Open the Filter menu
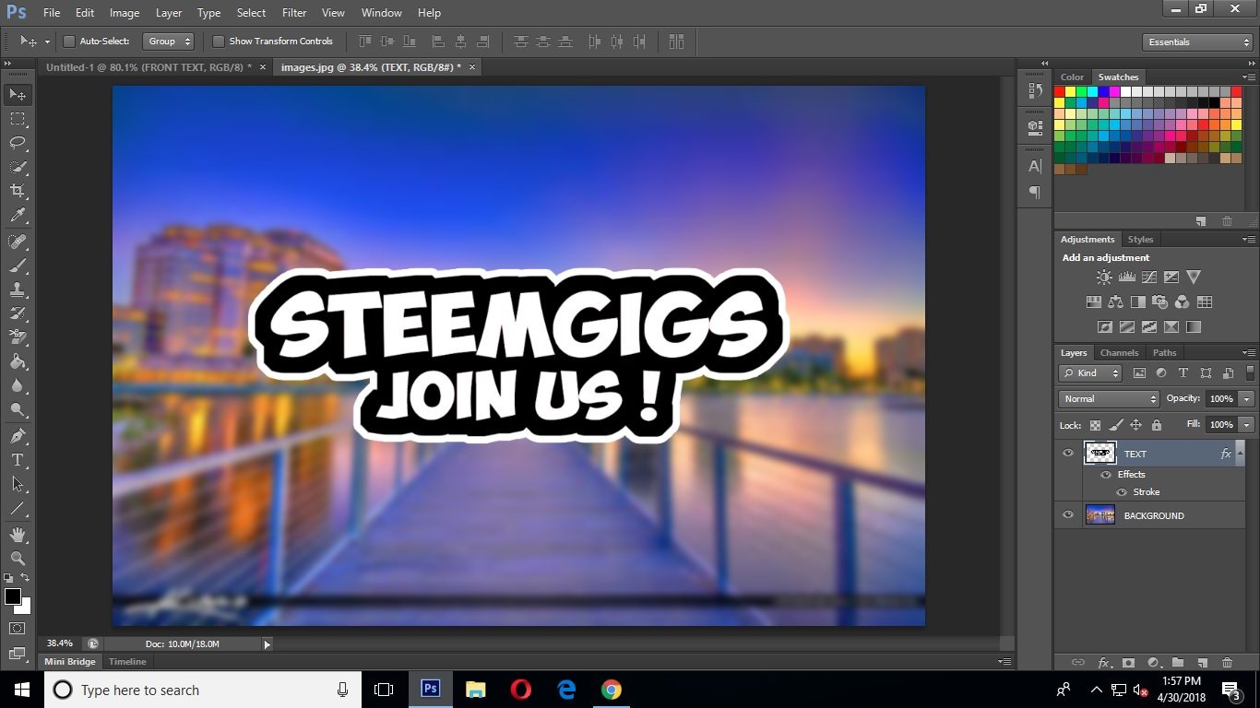This screenshot has height=708, width=1260. click(x=294, y=13)
